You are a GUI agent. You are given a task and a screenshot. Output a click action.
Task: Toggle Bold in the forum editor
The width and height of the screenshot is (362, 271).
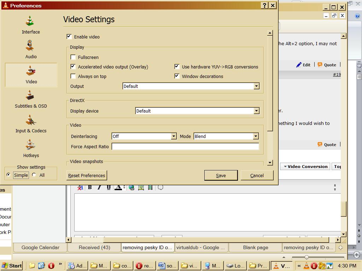click(x=90, y=187)
